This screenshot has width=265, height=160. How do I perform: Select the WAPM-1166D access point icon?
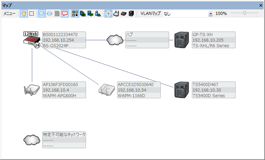coord(106,90)
